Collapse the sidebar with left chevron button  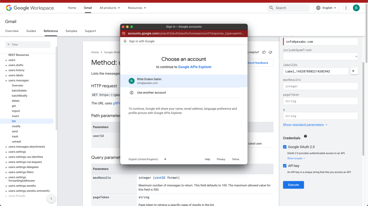click(51, 198)
